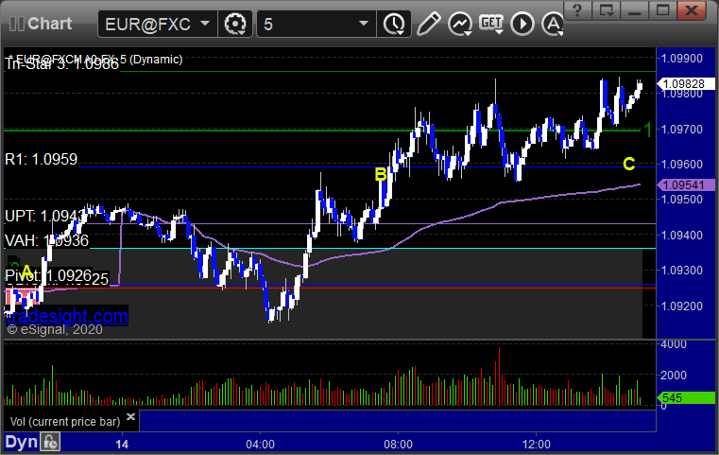Start bar replay with play icon
This screenshot has width=719, height=455.
tap(522, 24)
